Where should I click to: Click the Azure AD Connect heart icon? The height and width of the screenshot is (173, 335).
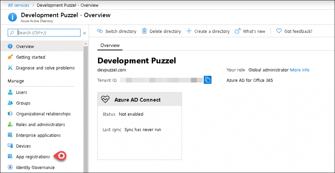[105, 100]
